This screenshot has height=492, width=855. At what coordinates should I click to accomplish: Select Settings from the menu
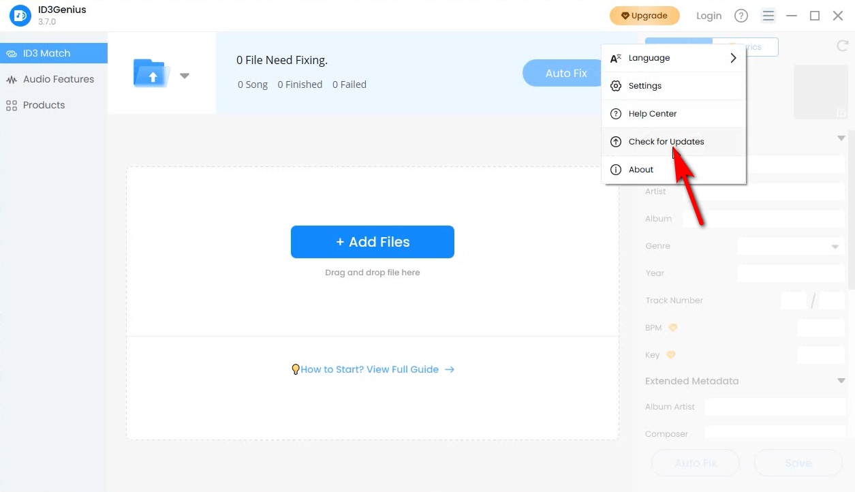click(644, 86)
